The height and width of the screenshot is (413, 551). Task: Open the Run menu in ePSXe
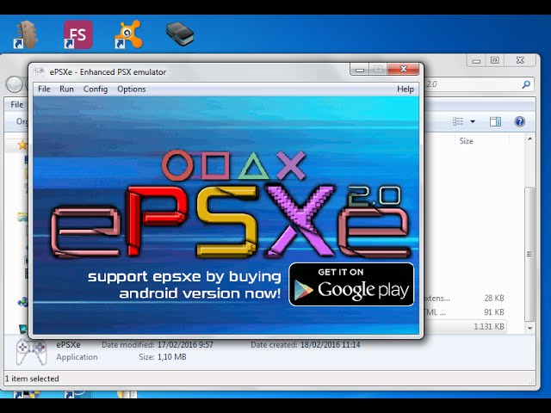[66, 89]
